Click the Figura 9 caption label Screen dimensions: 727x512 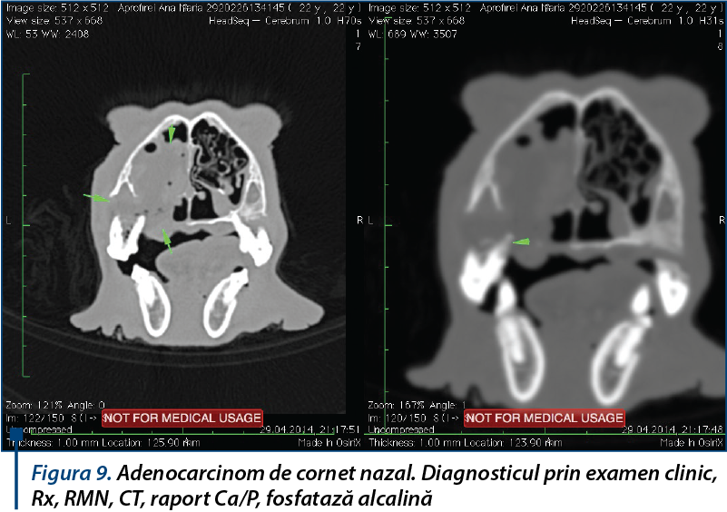[x=71, y=473]
